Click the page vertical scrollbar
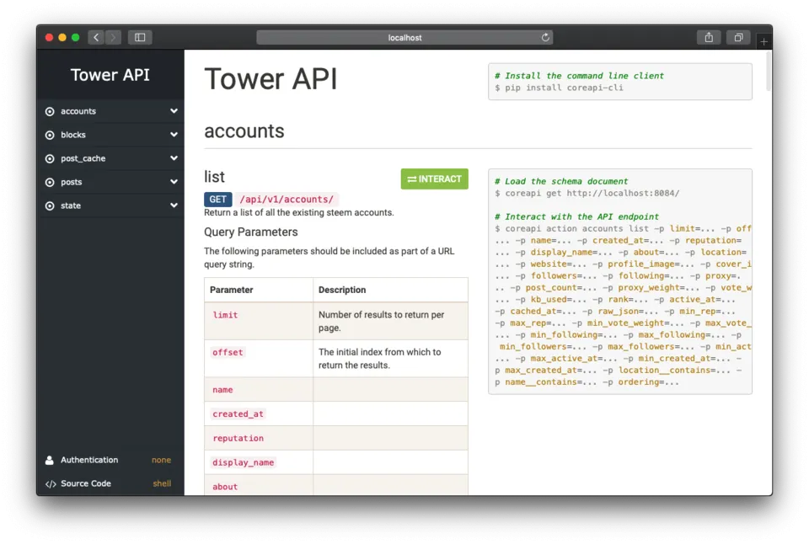The width and height of the screenshot is (809, 544). (769, 72)
